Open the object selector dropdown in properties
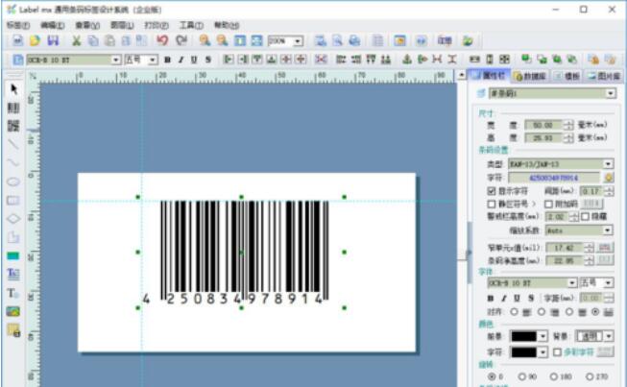This screenshot has height=387, width=627. click(x=611, y=93)
